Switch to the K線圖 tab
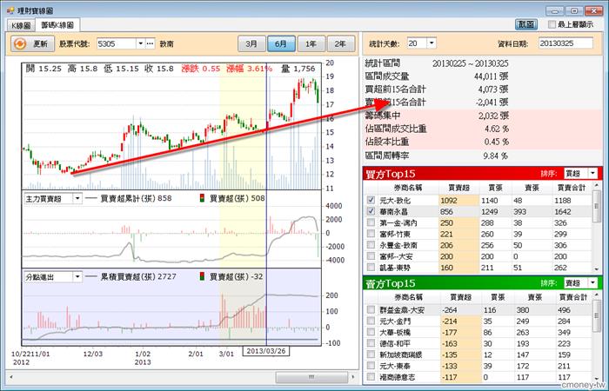The width and height of the screenshot is (609, 391). tap(21, 25)
